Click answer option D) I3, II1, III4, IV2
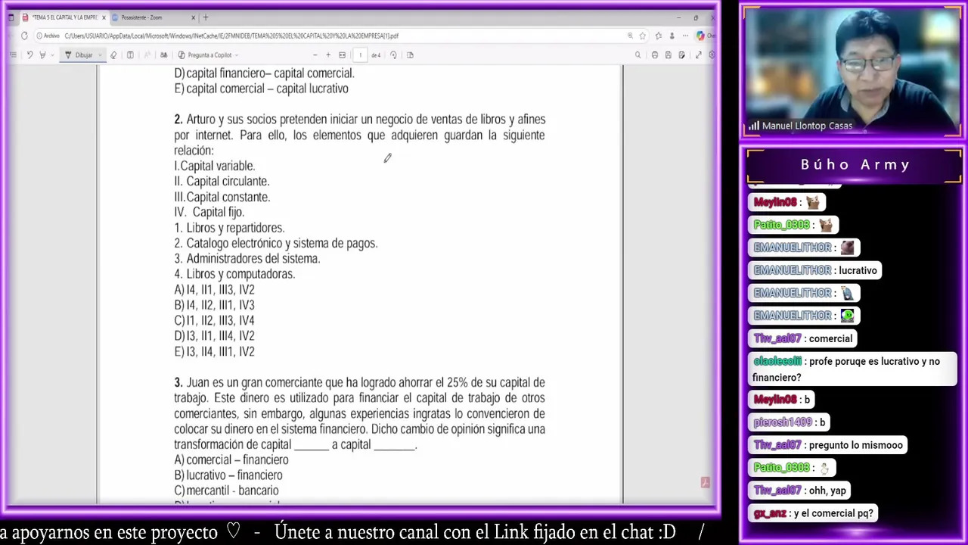Image resolution: width=968 pixels, height=545 pixels. pyautogui.click(x=214, y=336)
